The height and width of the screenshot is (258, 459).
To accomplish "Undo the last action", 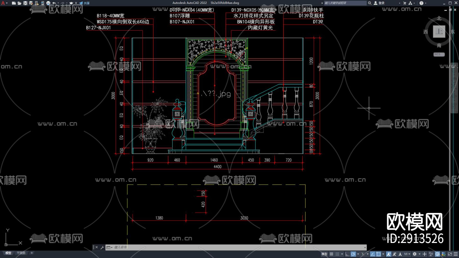I will point(54,3).
